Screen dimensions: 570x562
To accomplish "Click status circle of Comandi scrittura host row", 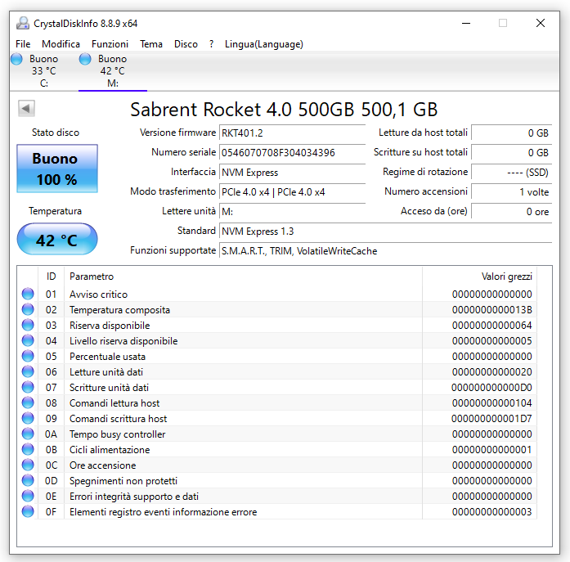I will [28, 418].
